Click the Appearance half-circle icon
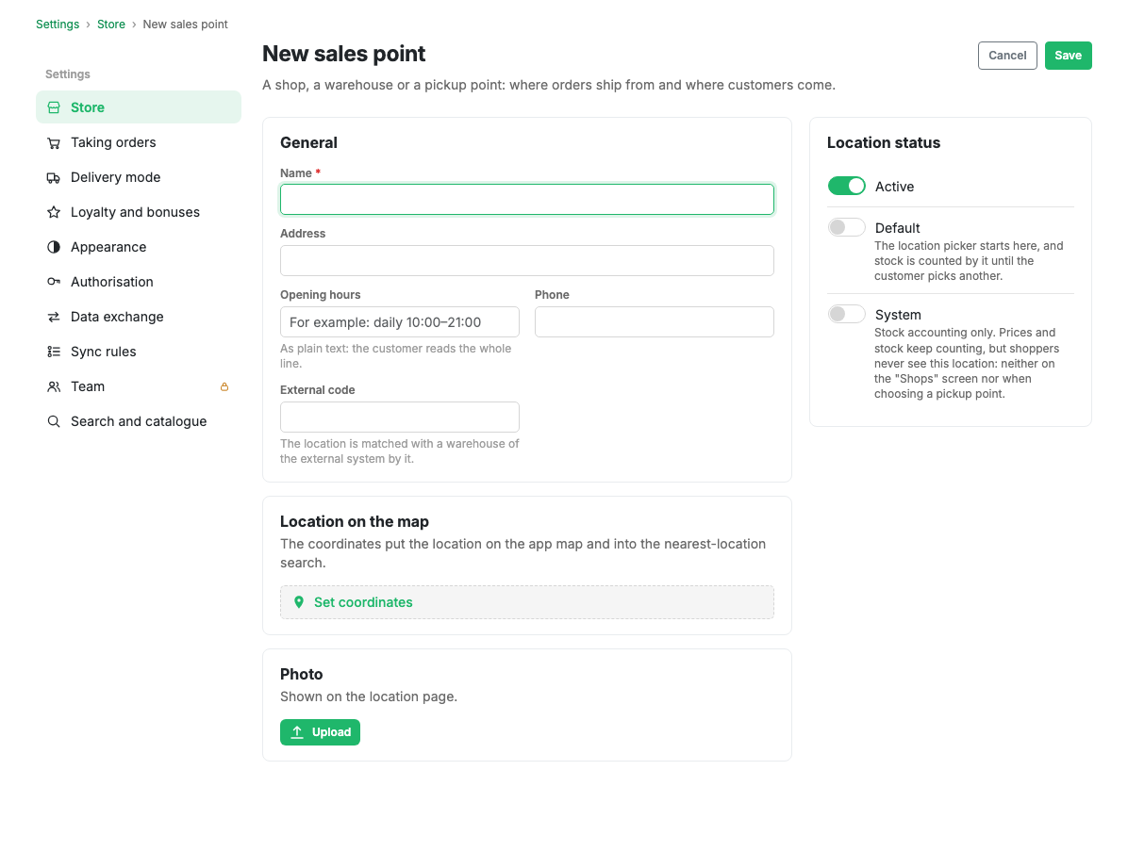Image resolution: width=1128 pixels, height=852 pixels. (x=54, y=247)
